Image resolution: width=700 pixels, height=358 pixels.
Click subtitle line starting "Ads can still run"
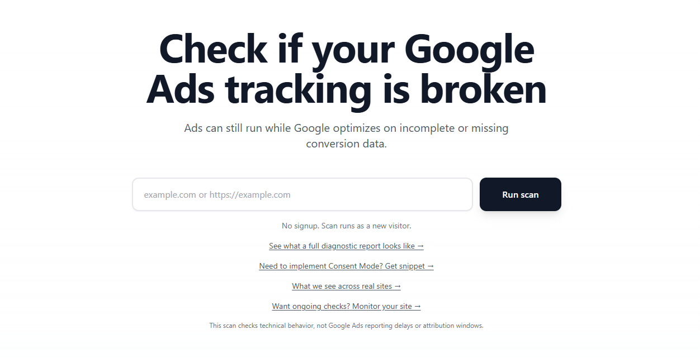click(x=346, y=128)
